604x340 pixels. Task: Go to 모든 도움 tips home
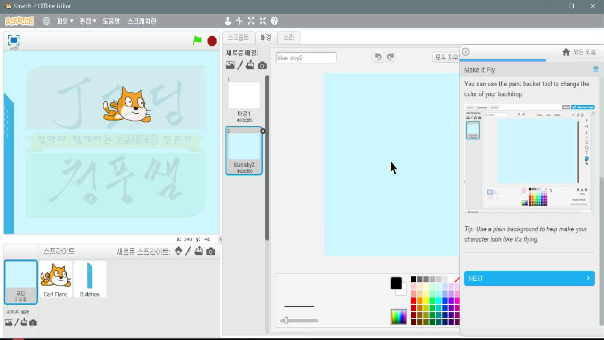(x=579, y=52)
